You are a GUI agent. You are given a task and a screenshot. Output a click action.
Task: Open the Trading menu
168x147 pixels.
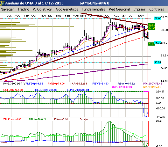(x=23, y=10)
